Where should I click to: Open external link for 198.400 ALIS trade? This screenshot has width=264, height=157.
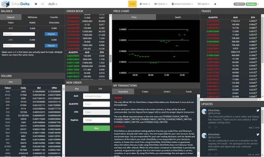point(256,45)
